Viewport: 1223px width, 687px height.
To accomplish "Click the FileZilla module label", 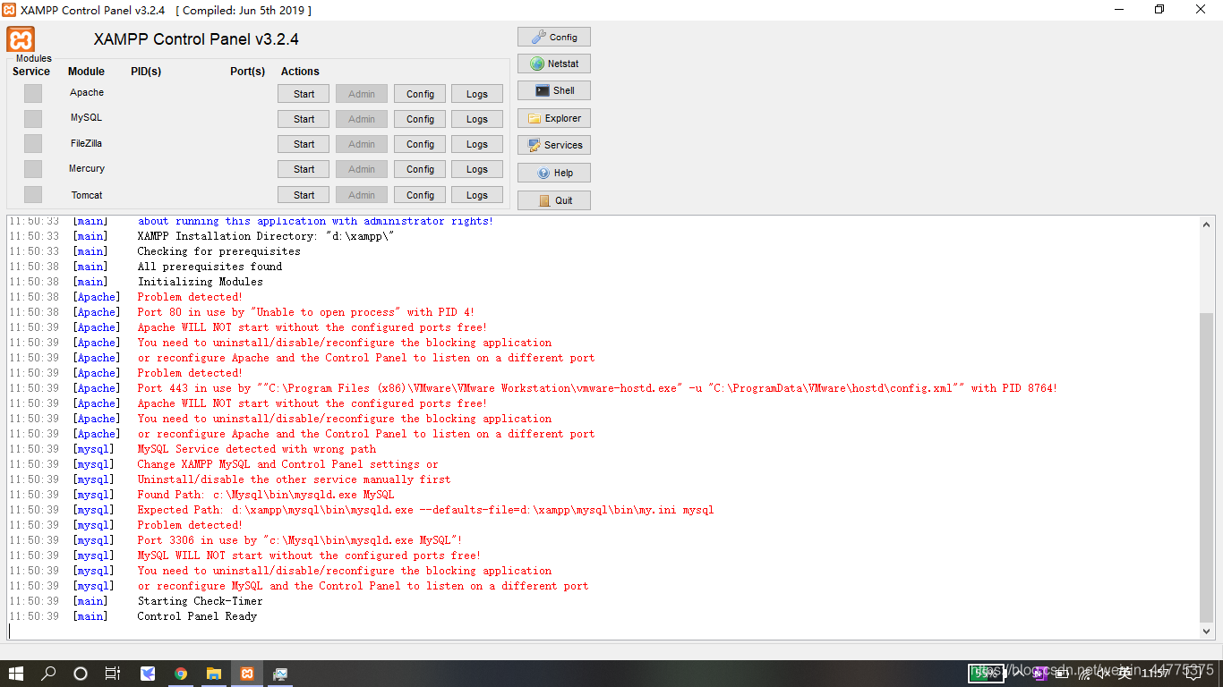I will tap(87, 143).
